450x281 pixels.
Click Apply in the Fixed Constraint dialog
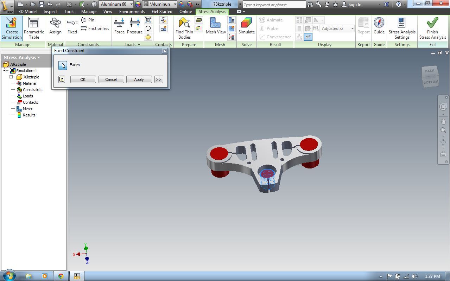pos(139,79)
